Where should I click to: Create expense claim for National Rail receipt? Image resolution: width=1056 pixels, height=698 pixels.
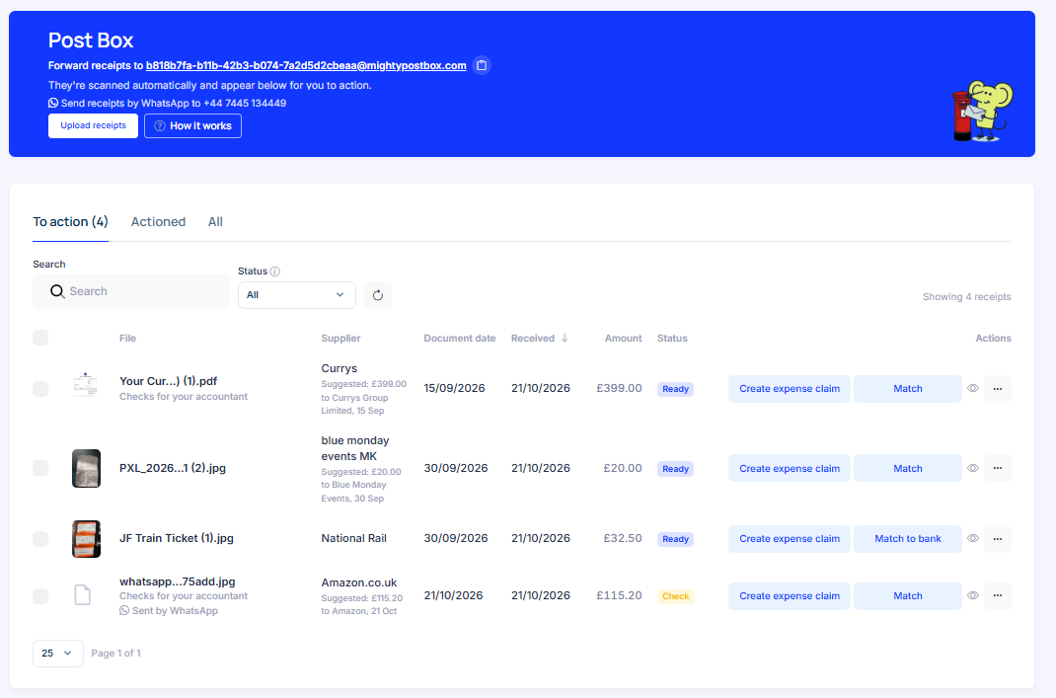790,538
